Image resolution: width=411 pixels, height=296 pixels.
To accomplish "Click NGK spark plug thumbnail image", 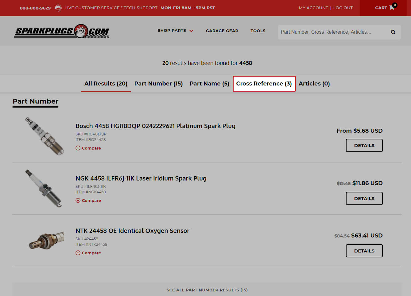I will (x=44, y=188).
